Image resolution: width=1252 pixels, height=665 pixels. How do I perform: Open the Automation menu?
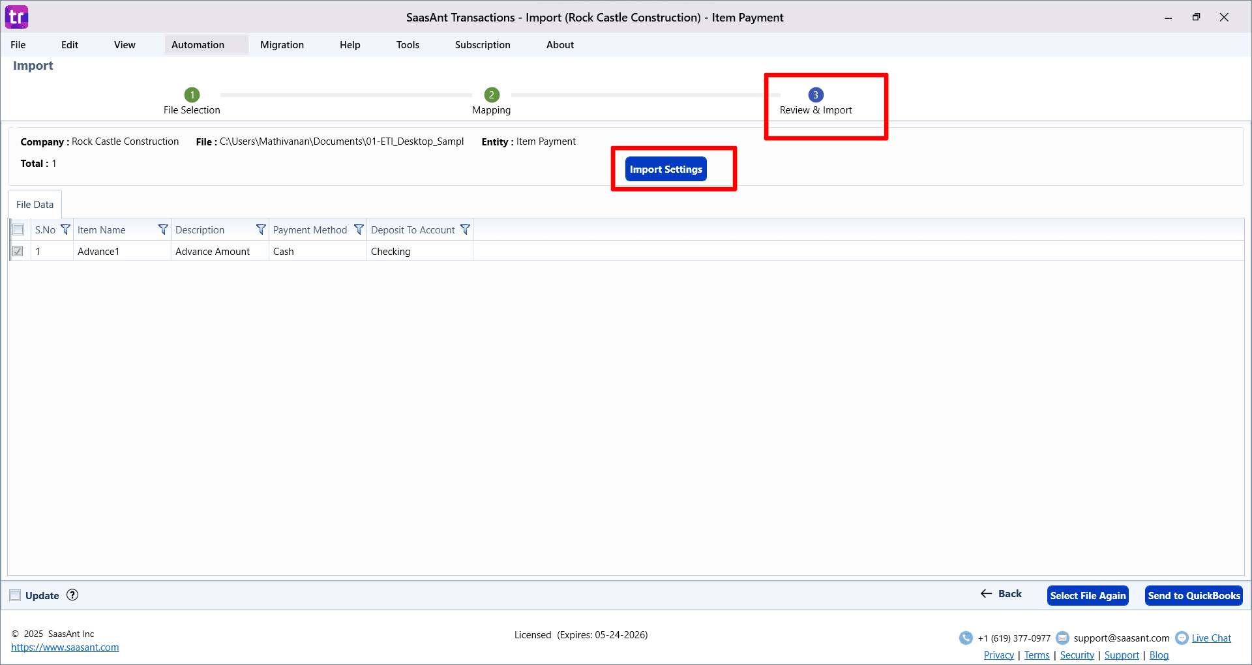(x=198, y=44)
